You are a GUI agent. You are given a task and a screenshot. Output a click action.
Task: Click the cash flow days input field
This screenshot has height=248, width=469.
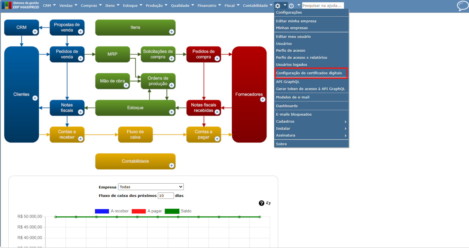[x=166, y=196]
